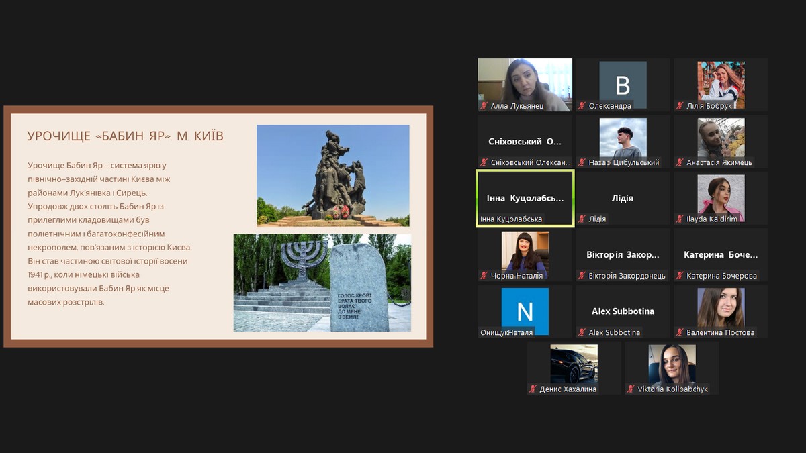Image resolution: width=806 pixels, height=453 pixels.
Task: Click ОнищукНаталя's blue N avatar
Action: [525, 311]
